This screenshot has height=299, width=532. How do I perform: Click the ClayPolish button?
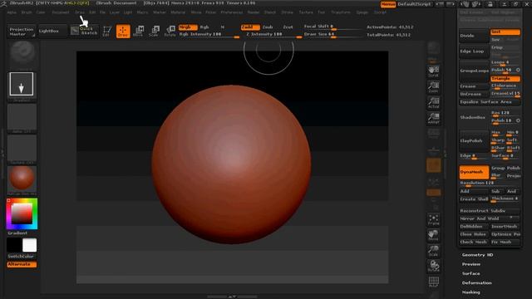coord(474,140)
